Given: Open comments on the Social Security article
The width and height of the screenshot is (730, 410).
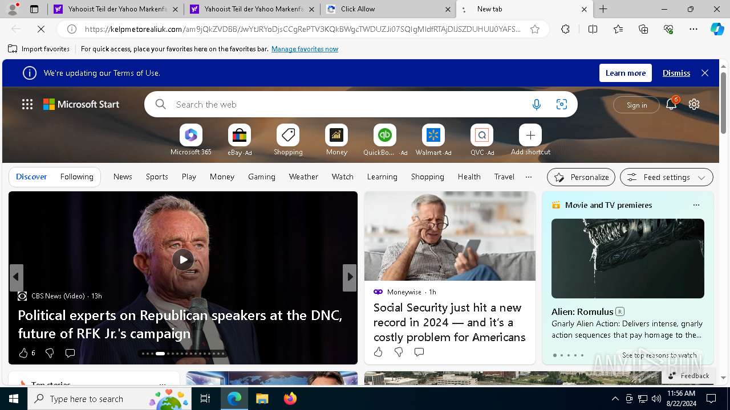Looking at the screenshot, I should (x=419, y=352).
